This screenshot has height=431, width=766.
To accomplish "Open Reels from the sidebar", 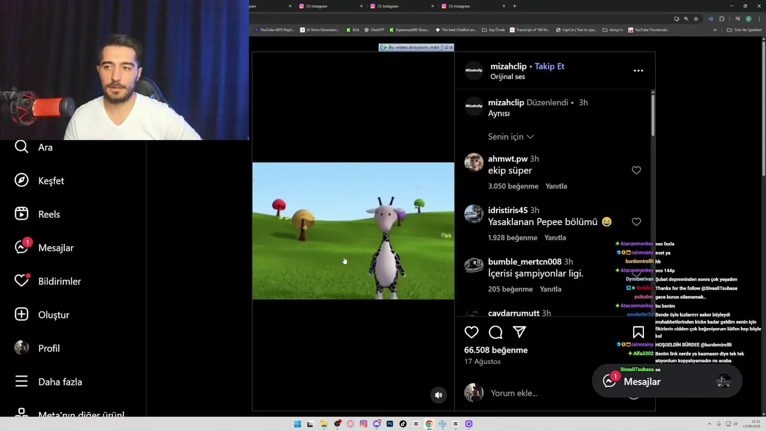I will coord(37,214).
